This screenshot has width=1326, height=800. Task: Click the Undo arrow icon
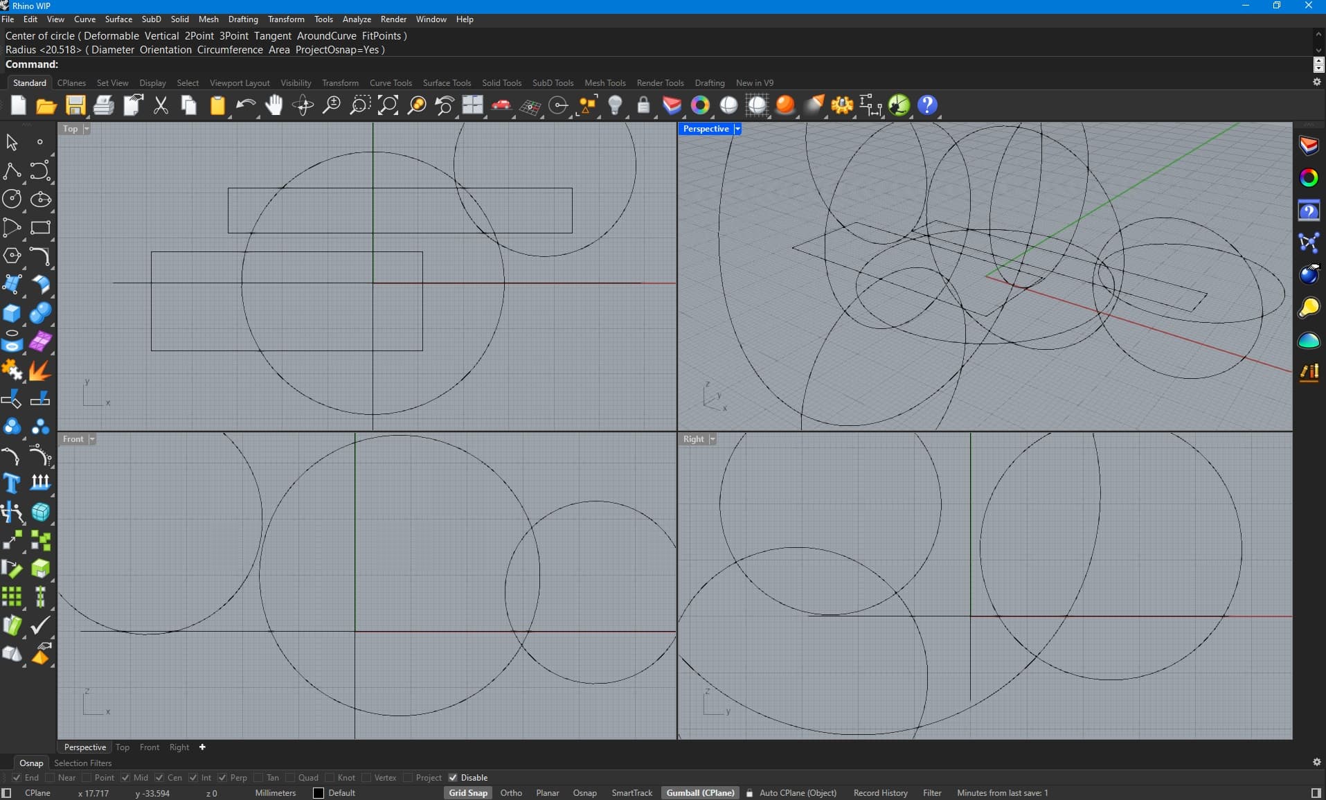pyautogui.click(x=245, y=105)
